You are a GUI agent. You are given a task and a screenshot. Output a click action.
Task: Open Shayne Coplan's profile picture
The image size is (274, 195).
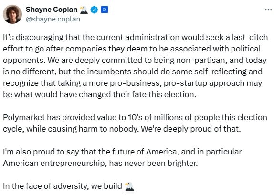(12, 14)
